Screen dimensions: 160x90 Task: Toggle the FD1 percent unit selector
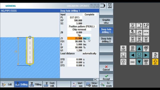(x=84, y=41)
